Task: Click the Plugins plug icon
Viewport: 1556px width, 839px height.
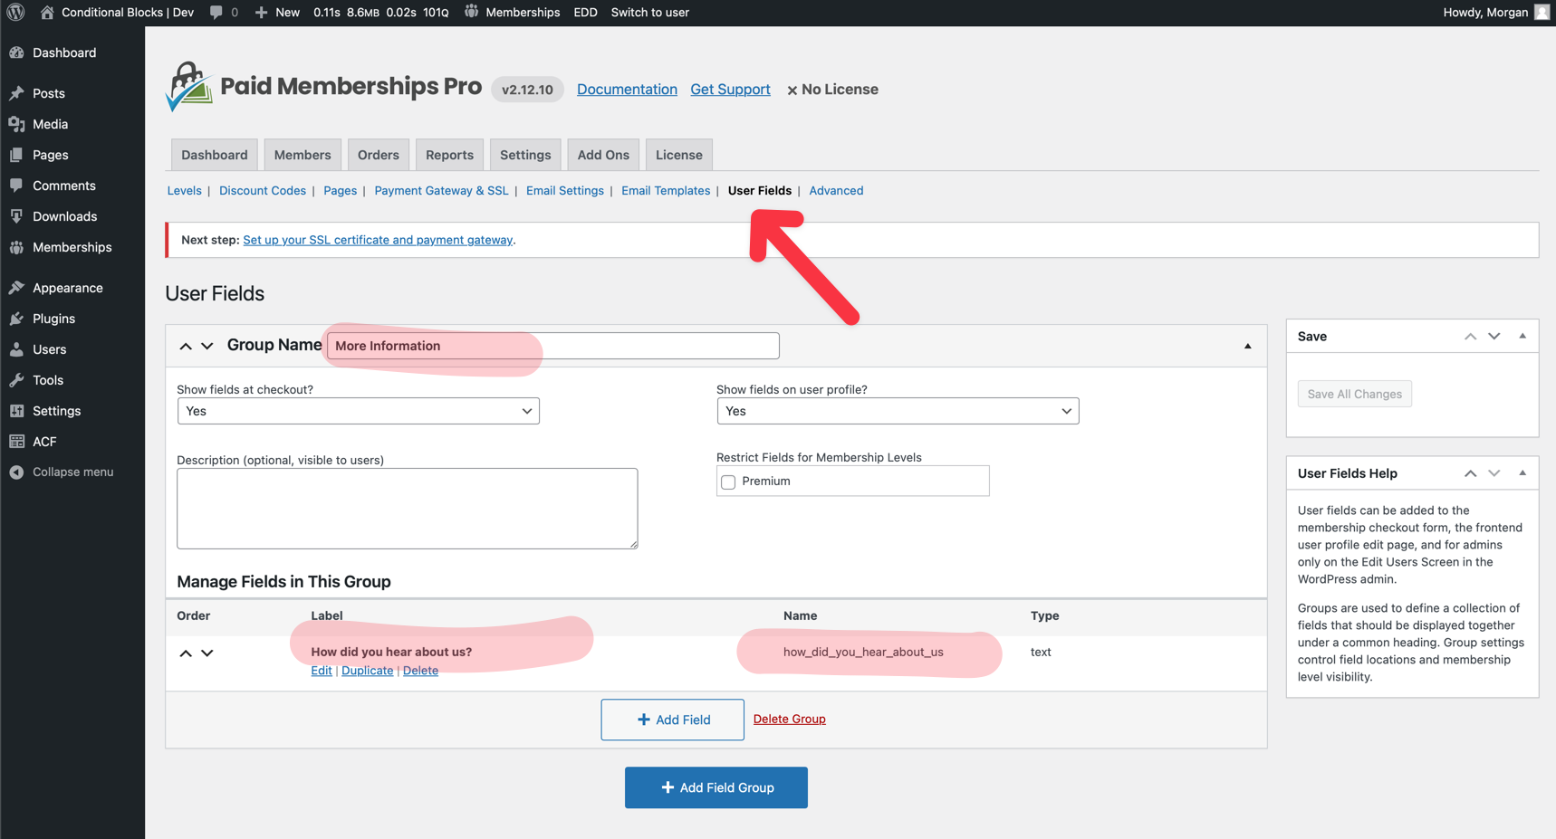Action: point(18,319)
